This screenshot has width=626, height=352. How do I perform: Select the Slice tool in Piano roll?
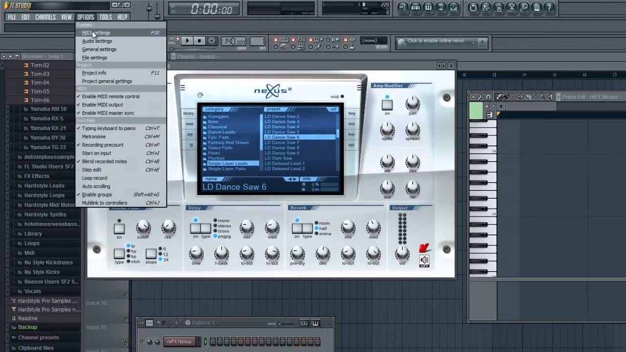(528, 97)
